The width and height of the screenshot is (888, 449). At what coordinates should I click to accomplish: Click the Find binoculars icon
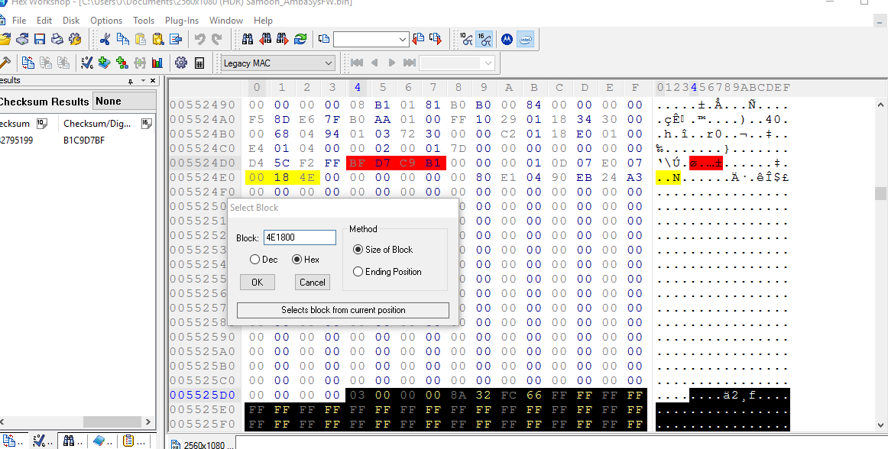tap(248, 39)
